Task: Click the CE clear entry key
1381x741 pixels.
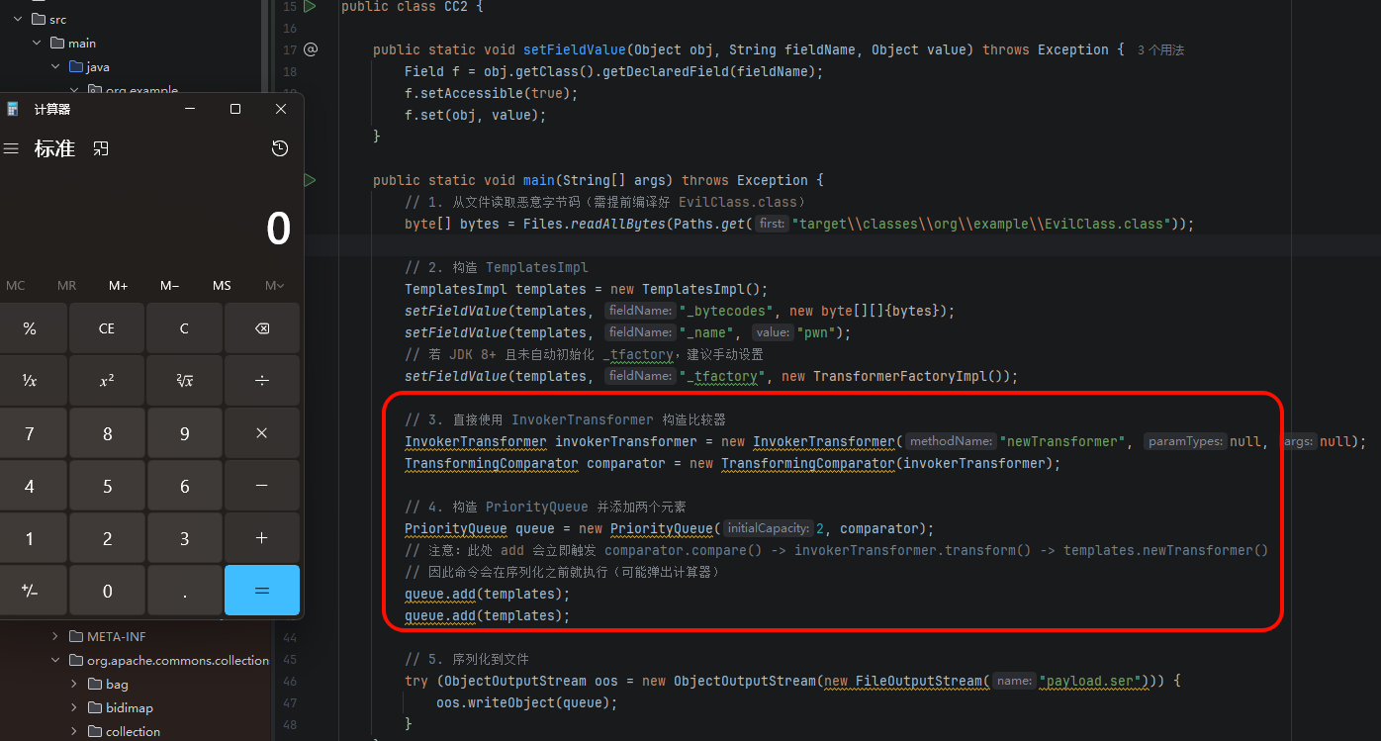Action: coord(107,328)
